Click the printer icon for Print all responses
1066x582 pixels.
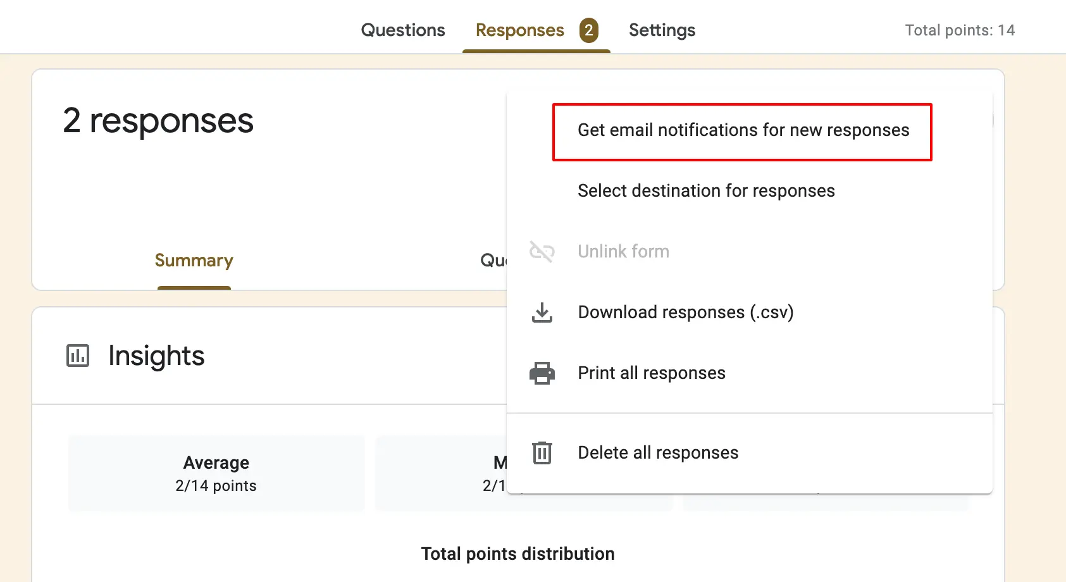tap(542, 373)
